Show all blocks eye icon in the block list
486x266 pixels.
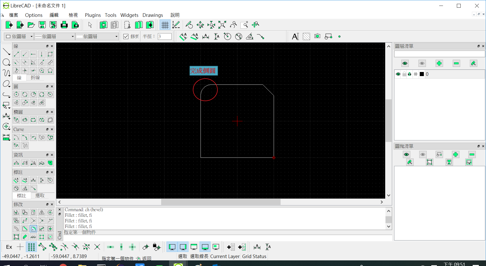coord(406,154)
